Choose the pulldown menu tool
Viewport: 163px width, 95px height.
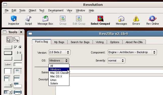point(18,85)
